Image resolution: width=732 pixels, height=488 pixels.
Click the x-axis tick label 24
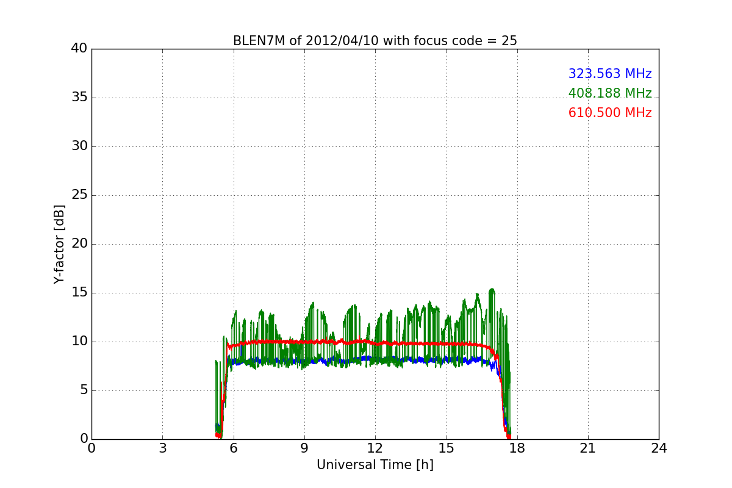pos(659,448)
